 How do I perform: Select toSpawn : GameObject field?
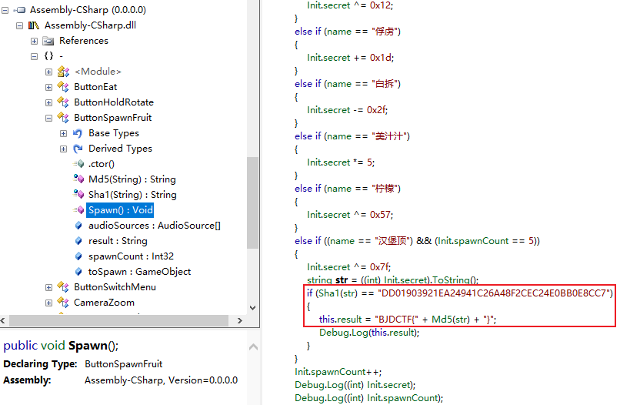[139, 272]
